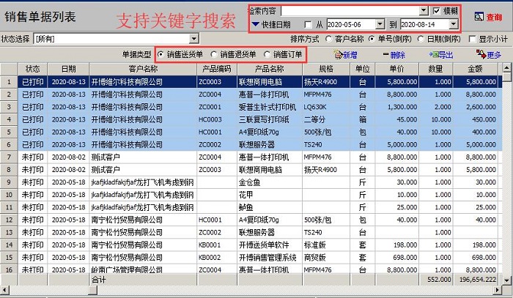Open the 检索内容 dropdown arrow
This screenshot has height=298, width=513.
[424, 11]
